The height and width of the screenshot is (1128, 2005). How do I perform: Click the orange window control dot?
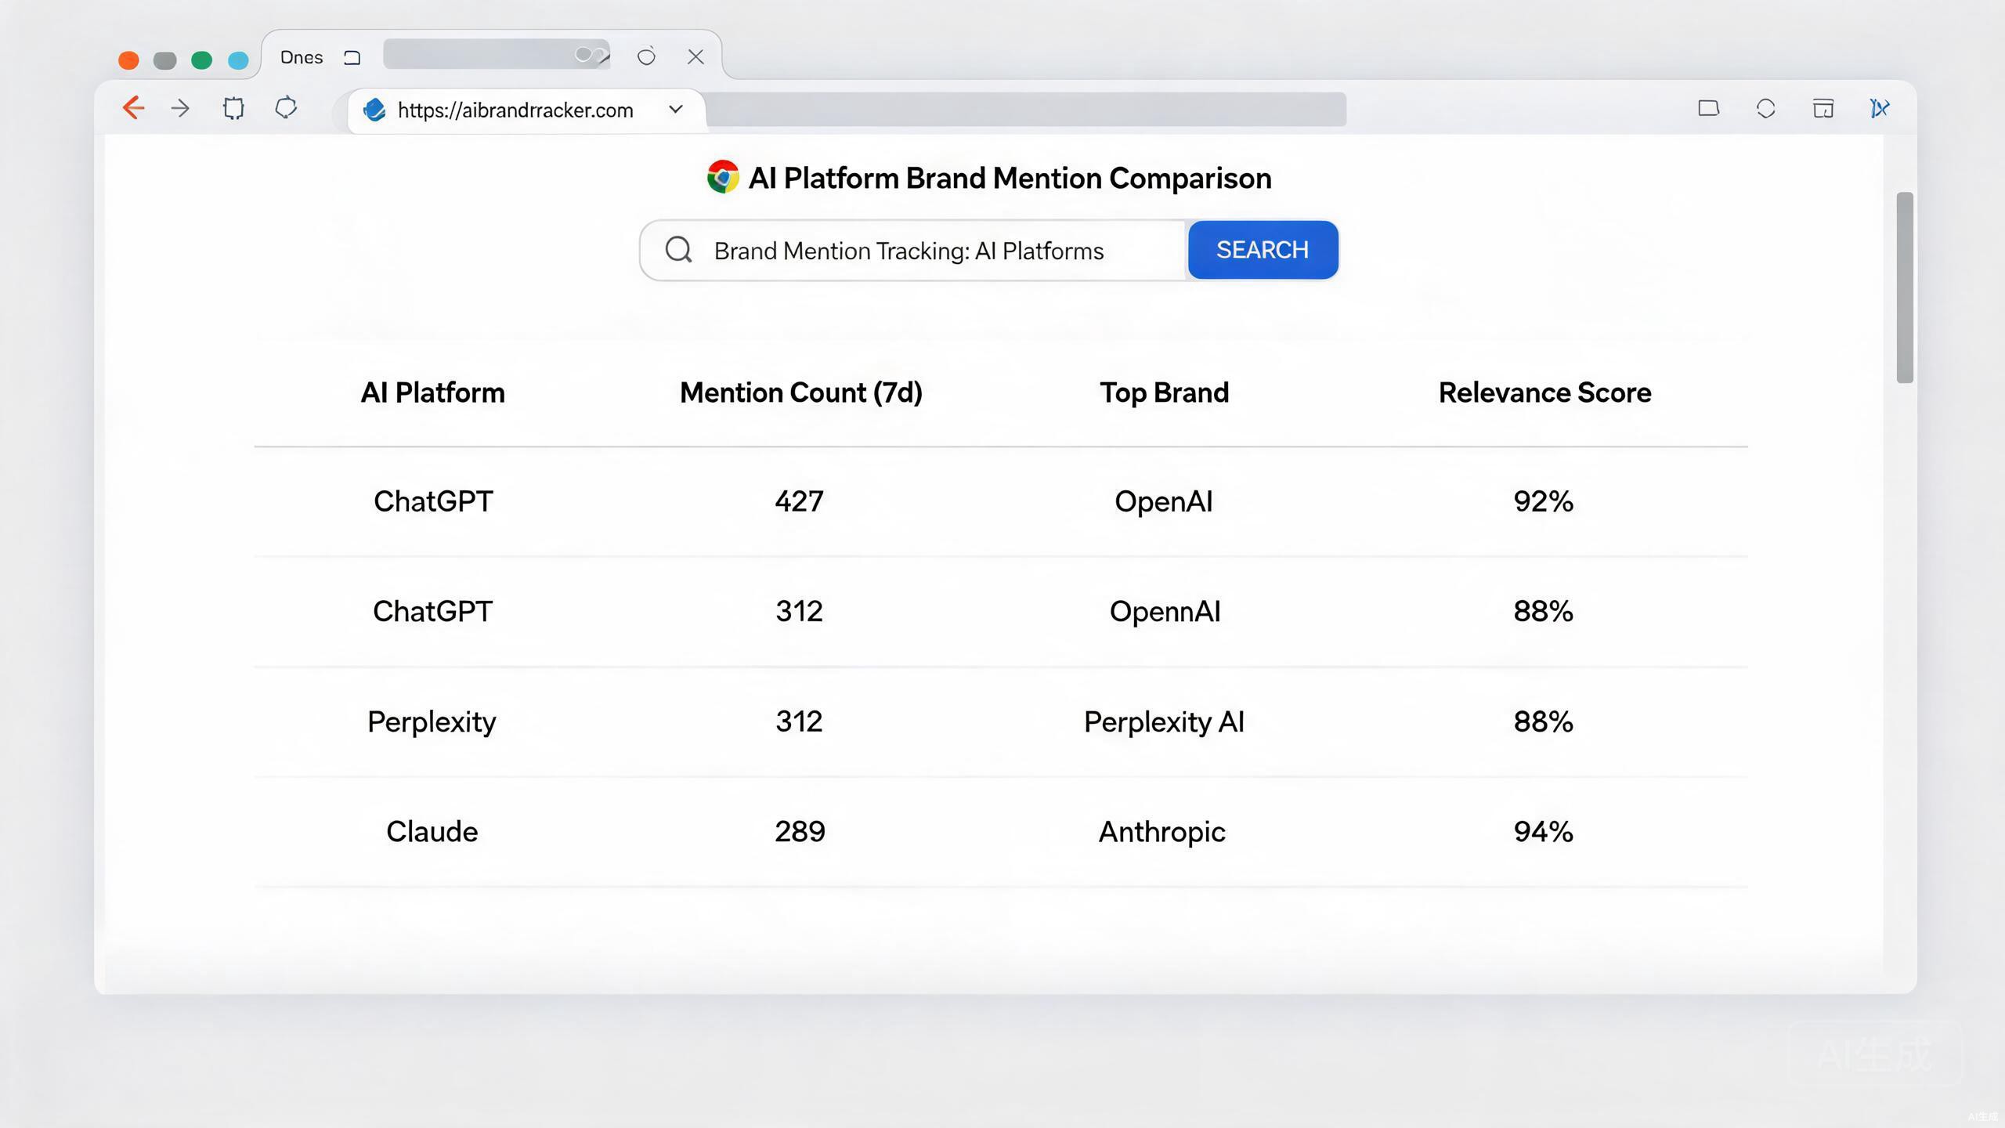[128, 60]
